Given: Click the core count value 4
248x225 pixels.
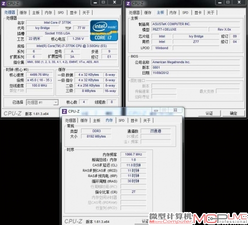Looking at the screenshot, I should tap(84, 102).
